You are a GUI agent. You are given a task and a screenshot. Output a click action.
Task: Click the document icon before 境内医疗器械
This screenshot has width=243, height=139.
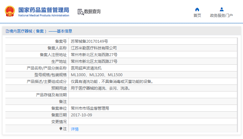click(x=7, y=31)
